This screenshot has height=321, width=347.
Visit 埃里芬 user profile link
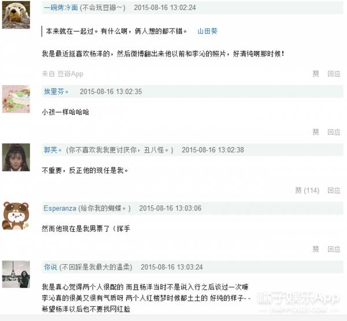click(x=56, y=91)
